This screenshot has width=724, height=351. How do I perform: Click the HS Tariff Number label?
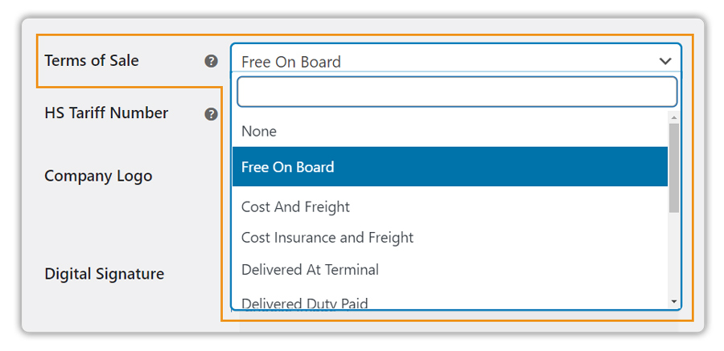pyautogui.click(x=106, y=113)
